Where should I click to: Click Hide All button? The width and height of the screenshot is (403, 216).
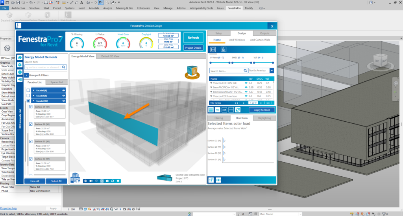click(x=35, y=181)
